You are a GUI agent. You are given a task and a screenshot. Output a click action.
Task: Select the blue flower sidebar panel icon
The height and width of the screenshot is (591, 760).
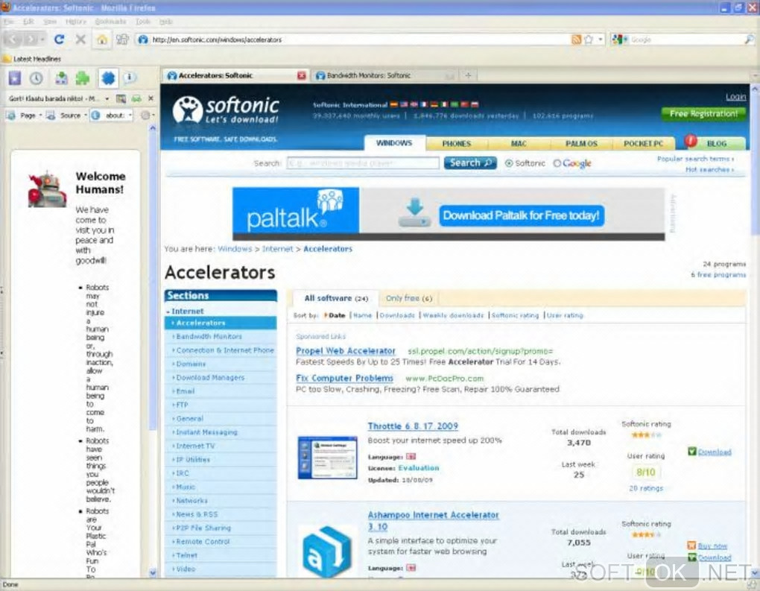(x=107, y=78)
